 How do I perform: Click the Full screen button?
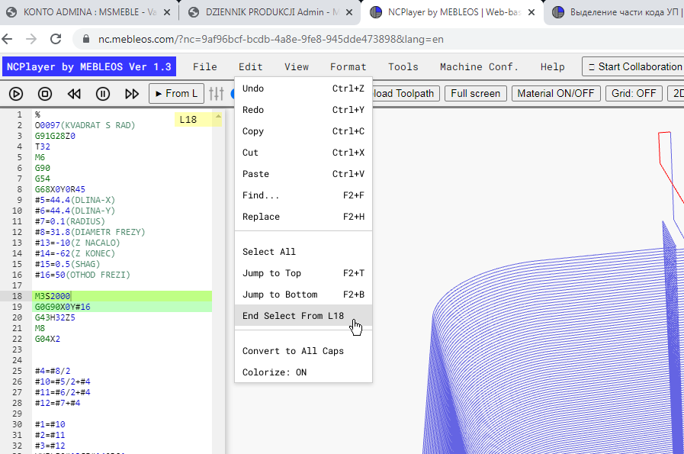tap(476, 93)
